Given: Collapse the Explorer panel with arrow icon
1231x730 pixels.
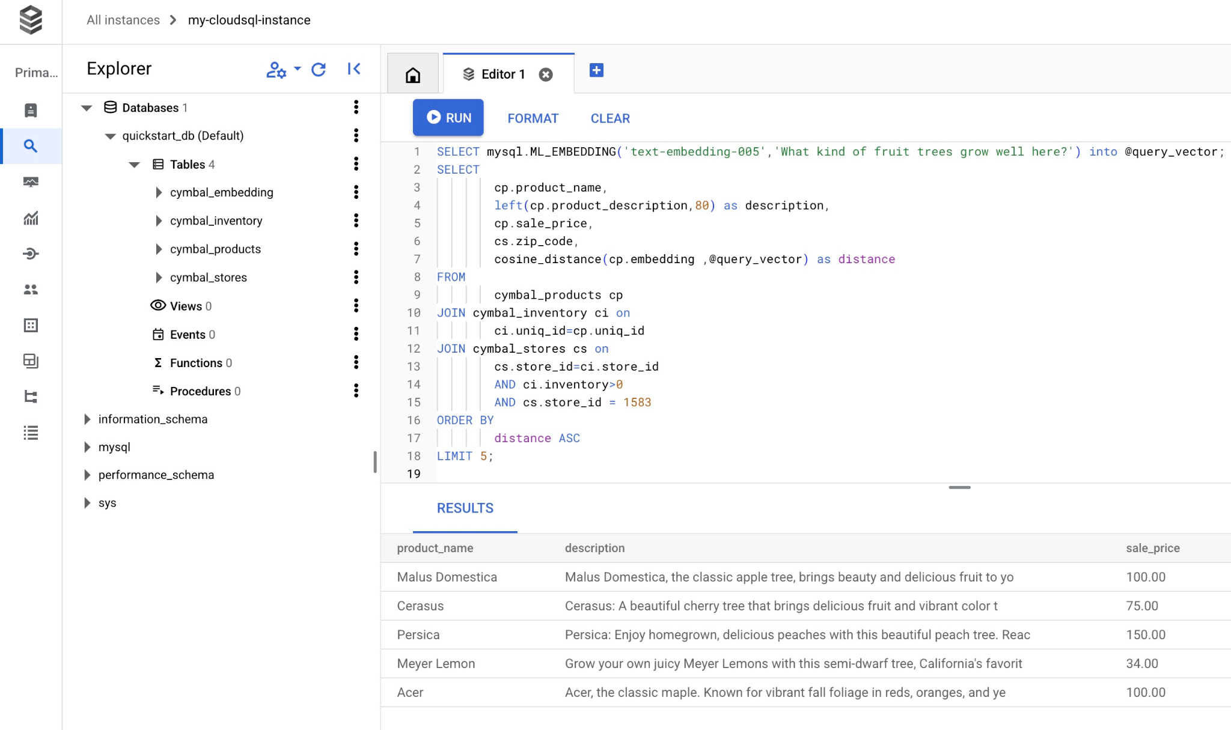Looking at the screenshot, I should tap(354, 69).
